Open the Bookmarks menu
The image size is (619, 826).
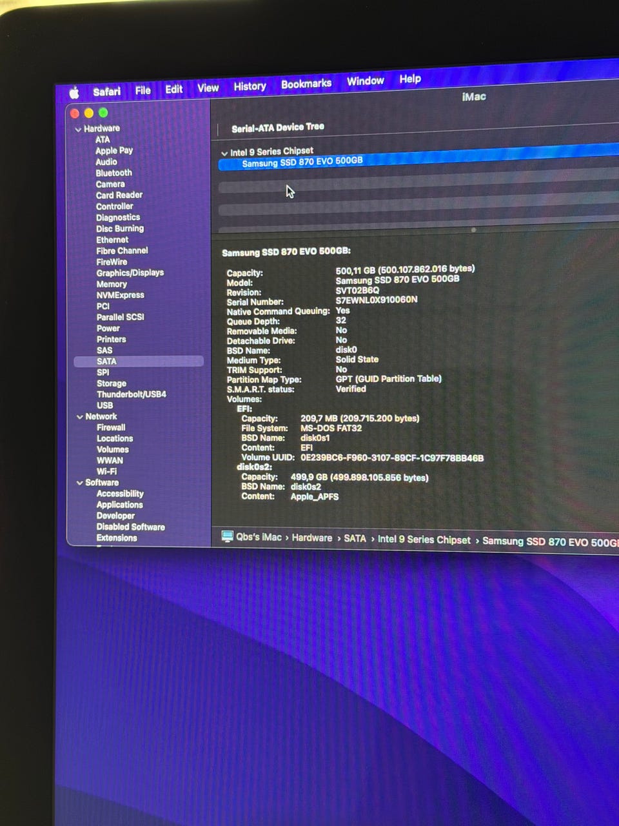pyautogui.click(x=306, y=83)
